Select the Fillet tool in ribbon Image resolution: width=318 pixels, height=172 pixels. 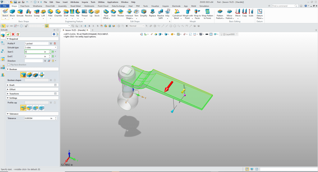point(50,13)
